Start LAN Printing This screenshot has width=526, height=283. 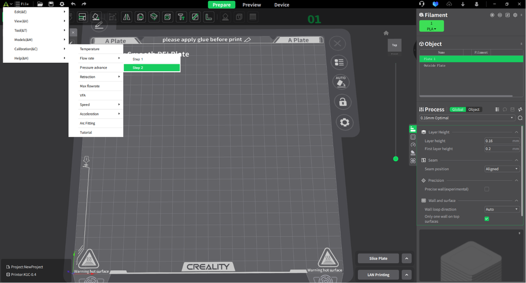[378, 274]
